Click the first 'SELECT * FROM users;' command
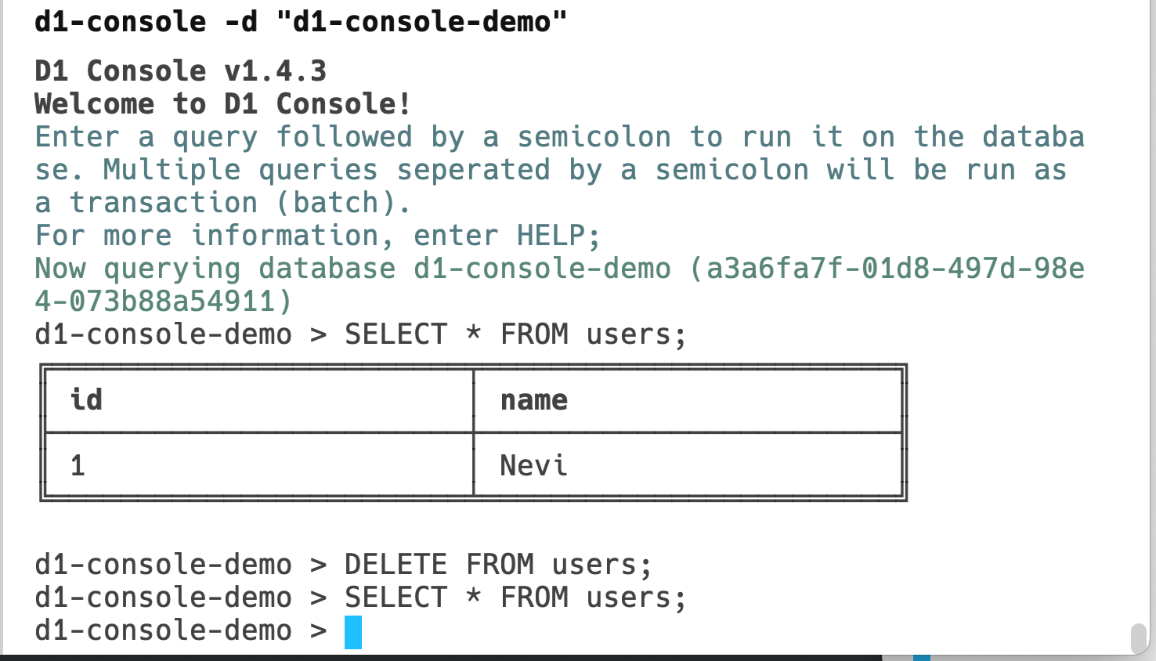 515,334
